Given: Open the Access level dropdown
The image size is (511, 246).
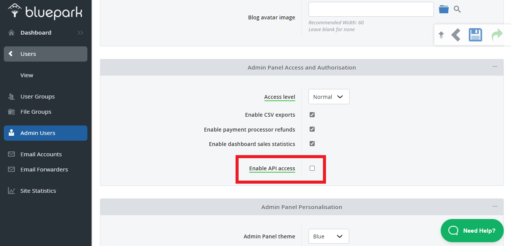Looking at the screenshot, I should (329, 97).
